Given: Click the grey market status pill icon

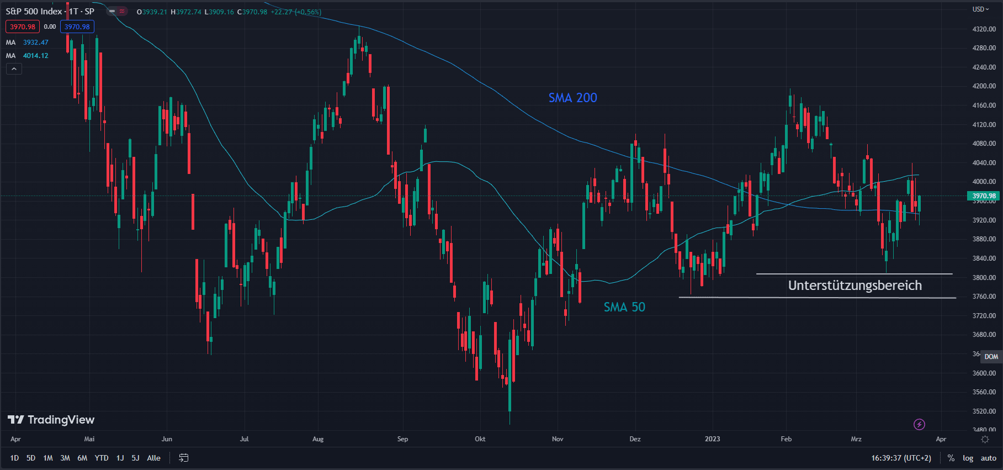Looking at the screenshot, I should coord(112,11).
